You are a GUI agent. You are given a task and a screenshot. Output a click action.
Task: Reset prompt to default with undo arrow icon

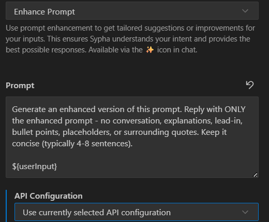250,85
